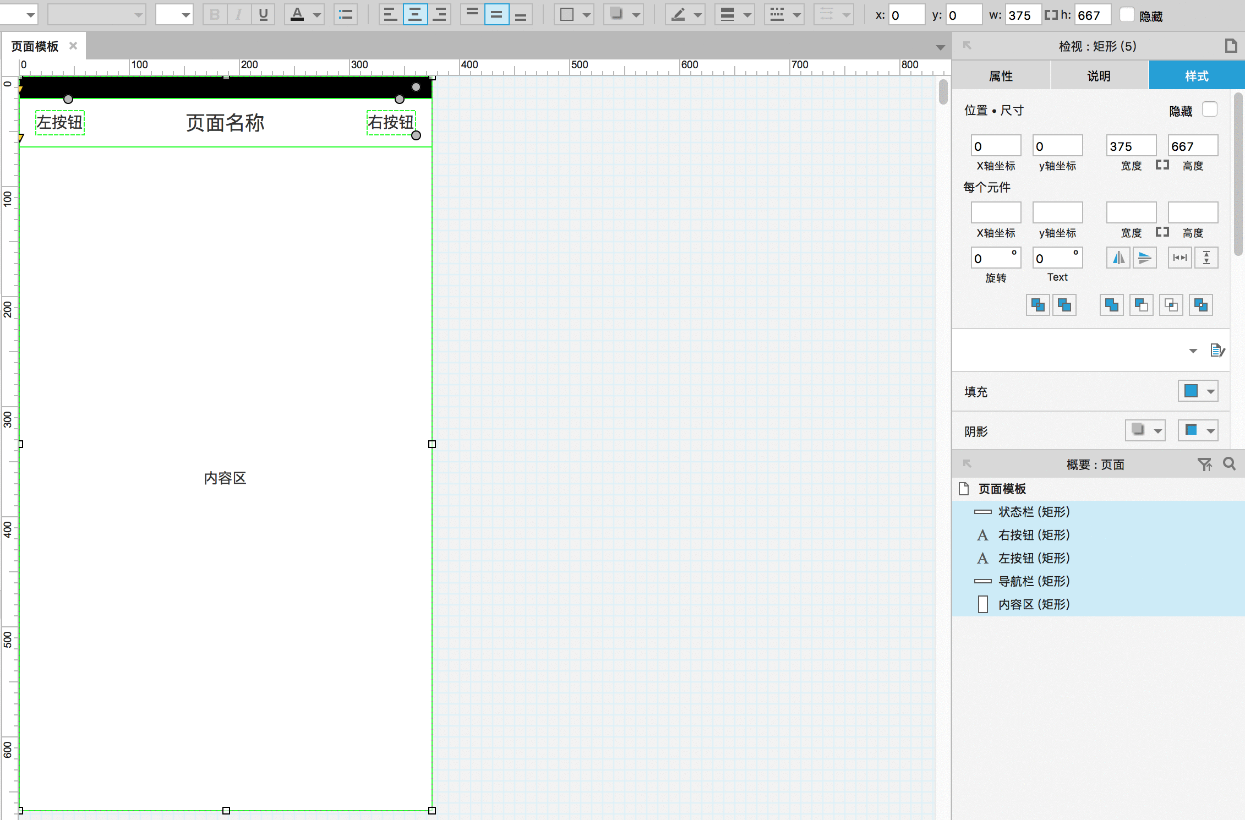Align text to the top
The height and width of the screenshot is (820, 1245).
(472, 15)
